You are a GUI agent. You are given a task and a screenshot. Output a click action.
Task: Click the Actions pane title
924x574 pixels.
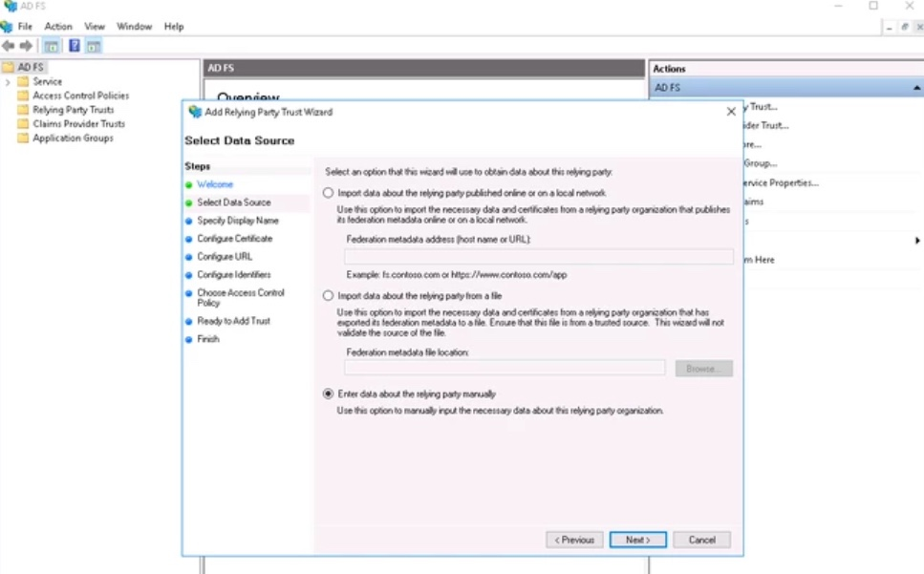tap(669, 69)
